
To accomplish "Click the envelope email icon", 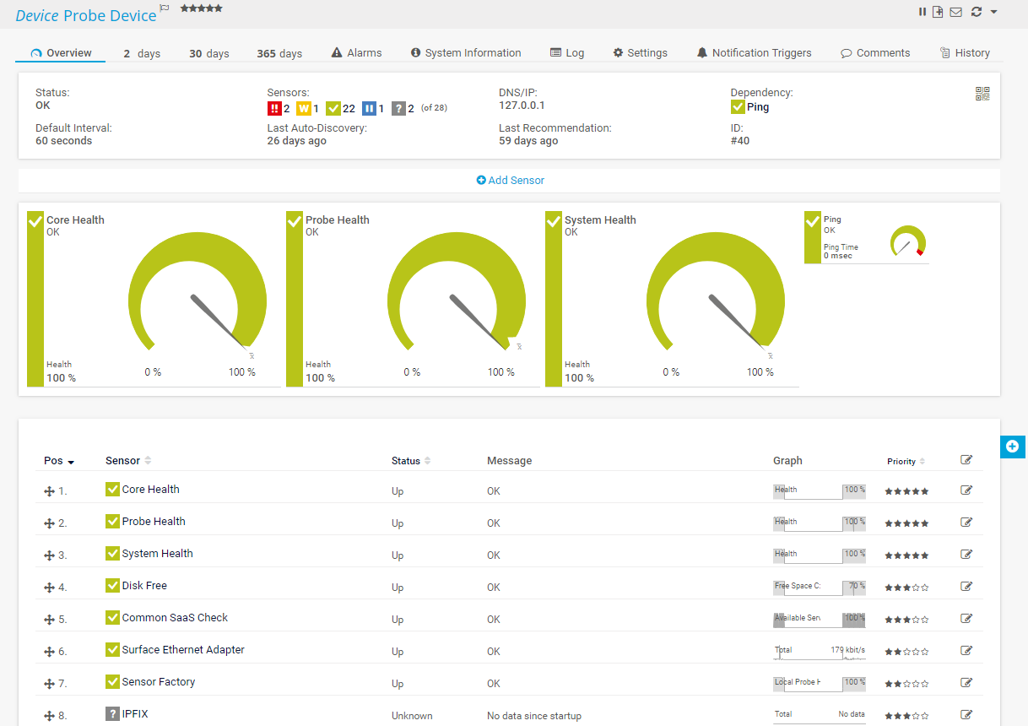I will click(x=955, y=12).
